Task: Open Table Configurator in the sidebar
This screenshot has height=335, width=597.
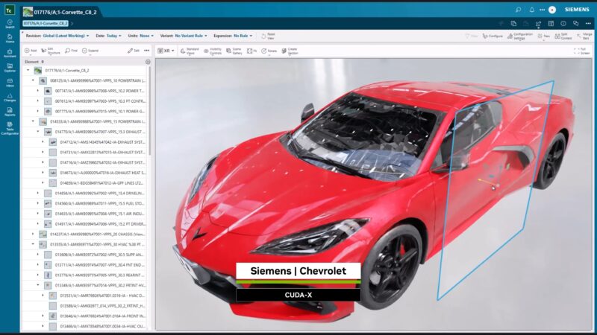Action: coord(10,128)
